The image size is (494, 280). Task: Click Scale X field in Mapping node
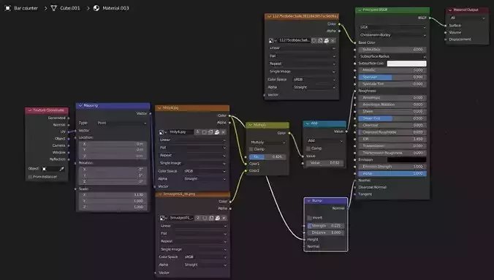tap(113, 195)
